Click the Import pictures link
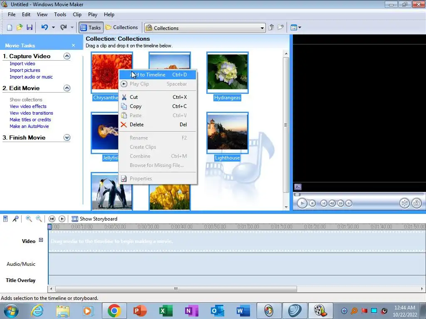426x319 pixels. click(25, 70)
